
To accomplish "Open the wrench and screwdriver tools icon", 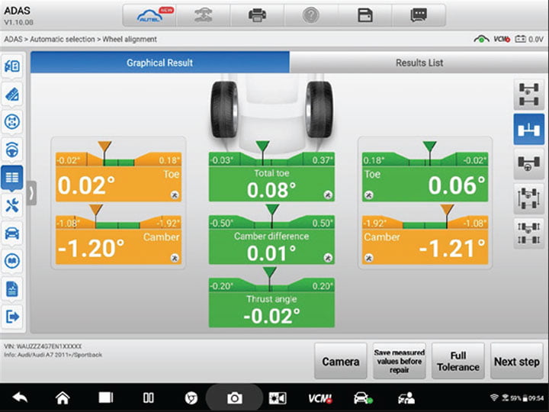I will (12, 204).
